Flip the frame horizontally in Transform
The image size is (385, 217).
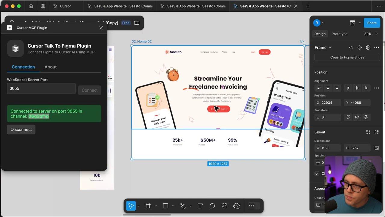pyautogui.click(x=357, y=117)
